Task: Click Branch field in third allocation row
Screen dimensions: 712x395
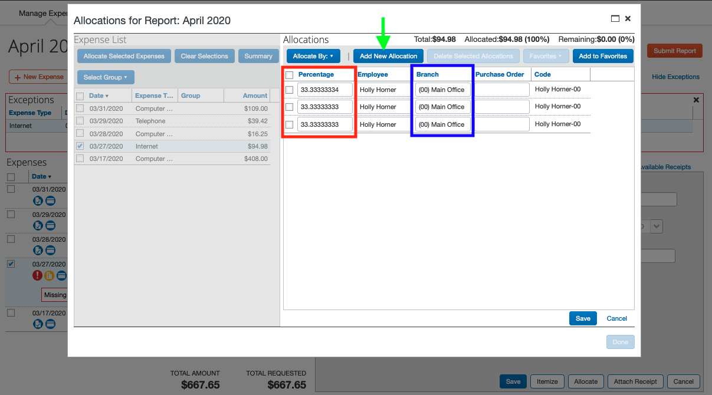Action: pyautogui.click(x=443, y=124)
